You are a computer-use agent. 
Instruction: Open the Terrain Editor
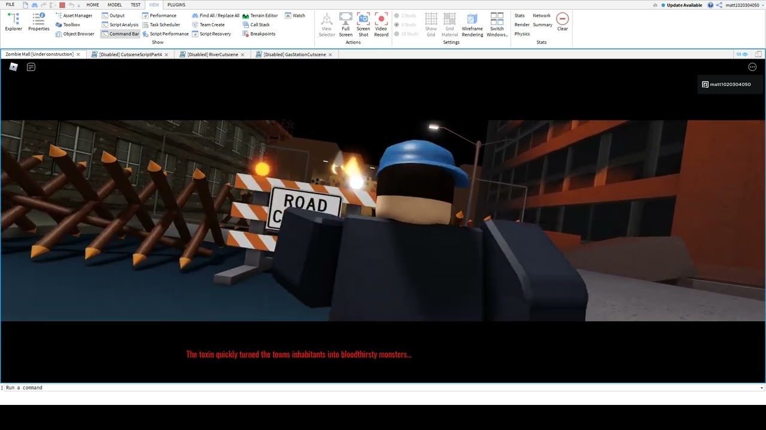(260, 16)
